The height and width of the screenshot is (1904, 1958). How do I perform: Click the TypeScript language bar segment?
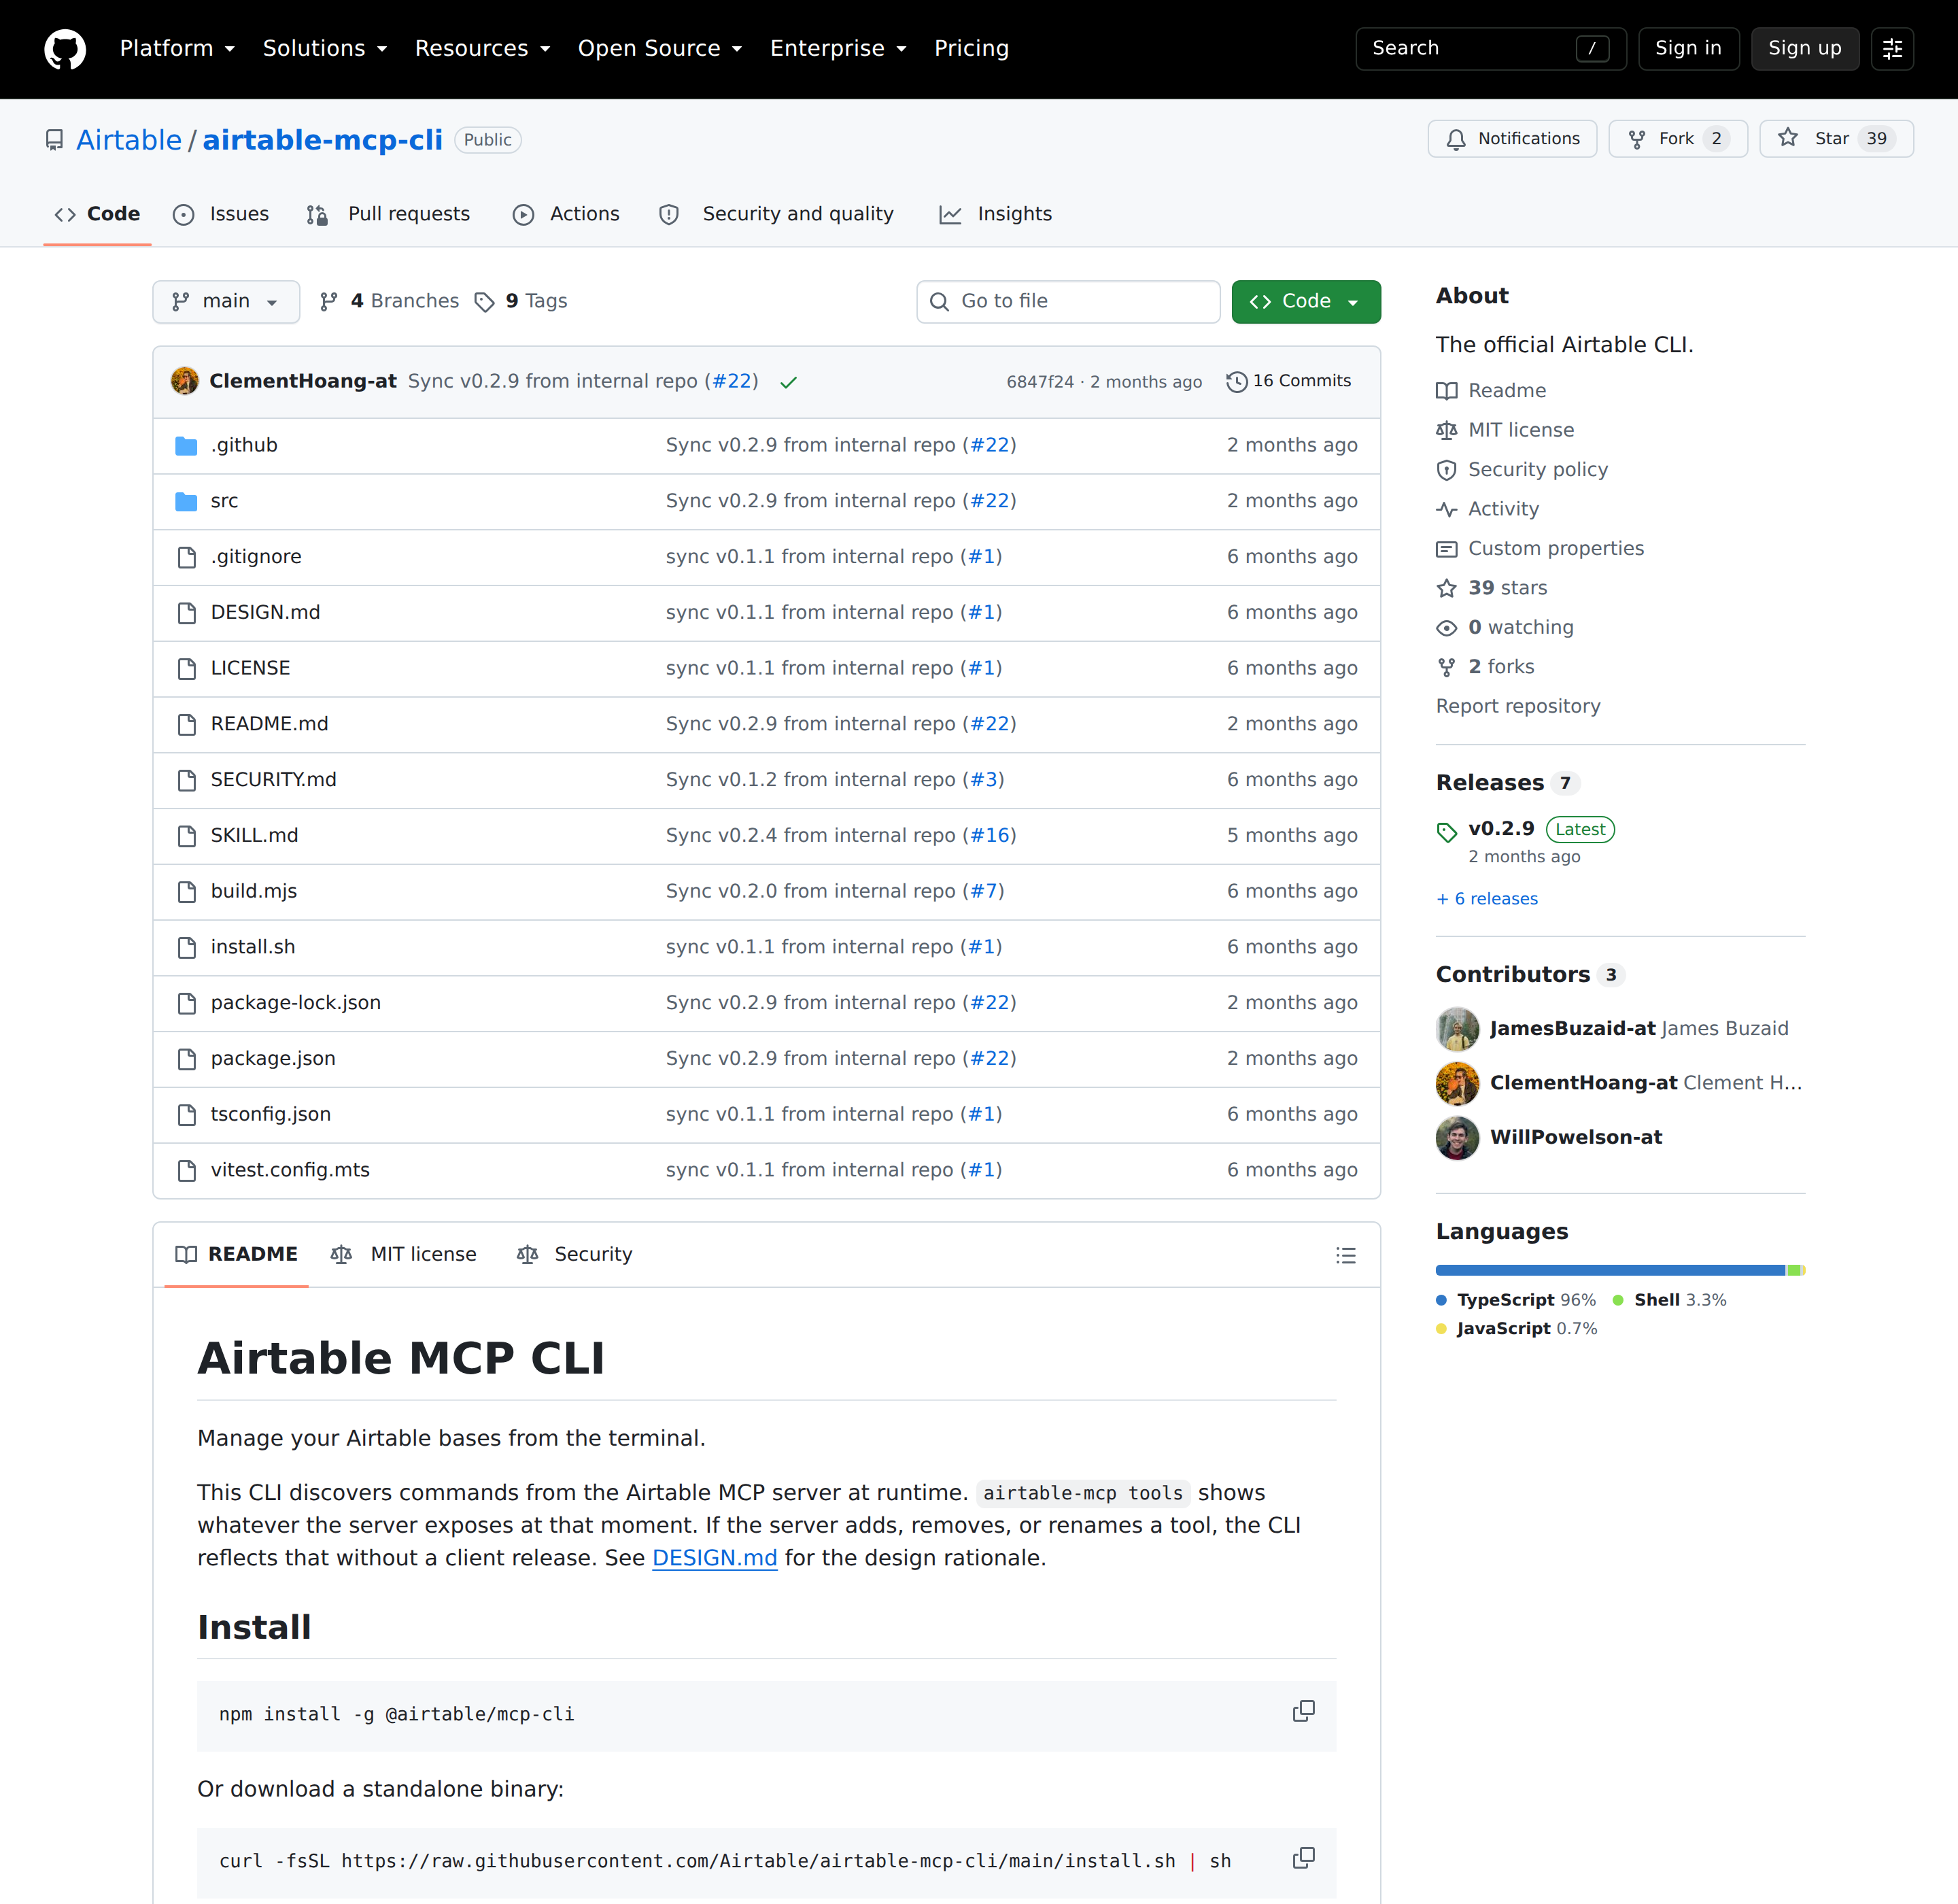(1610, 1270)
